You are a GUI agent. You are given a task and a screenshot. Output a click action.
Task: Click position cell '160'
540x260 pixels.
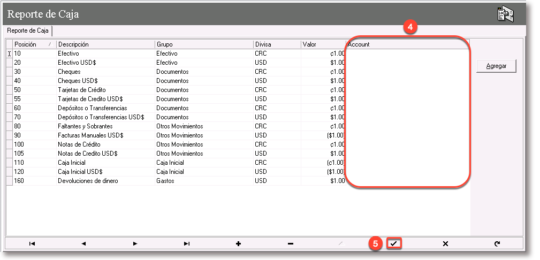34,181
